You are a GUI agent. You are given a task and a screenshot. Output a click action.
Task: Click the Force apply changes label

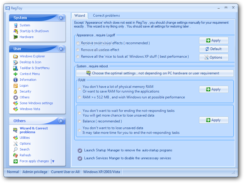coord(34,161)
